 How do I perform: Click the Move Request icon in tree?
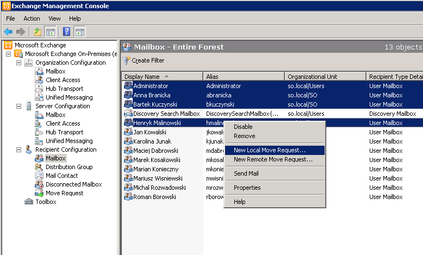click(x=39, y=193)
